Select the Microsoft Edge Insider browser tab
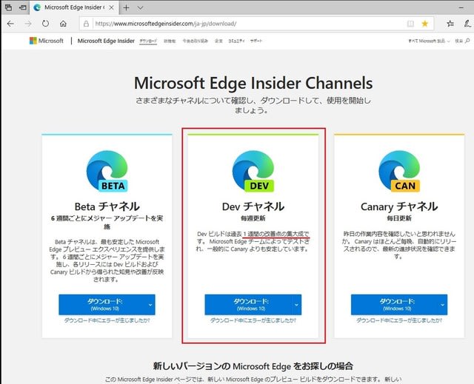The image size is (474, 384). [x=74, y=7]
